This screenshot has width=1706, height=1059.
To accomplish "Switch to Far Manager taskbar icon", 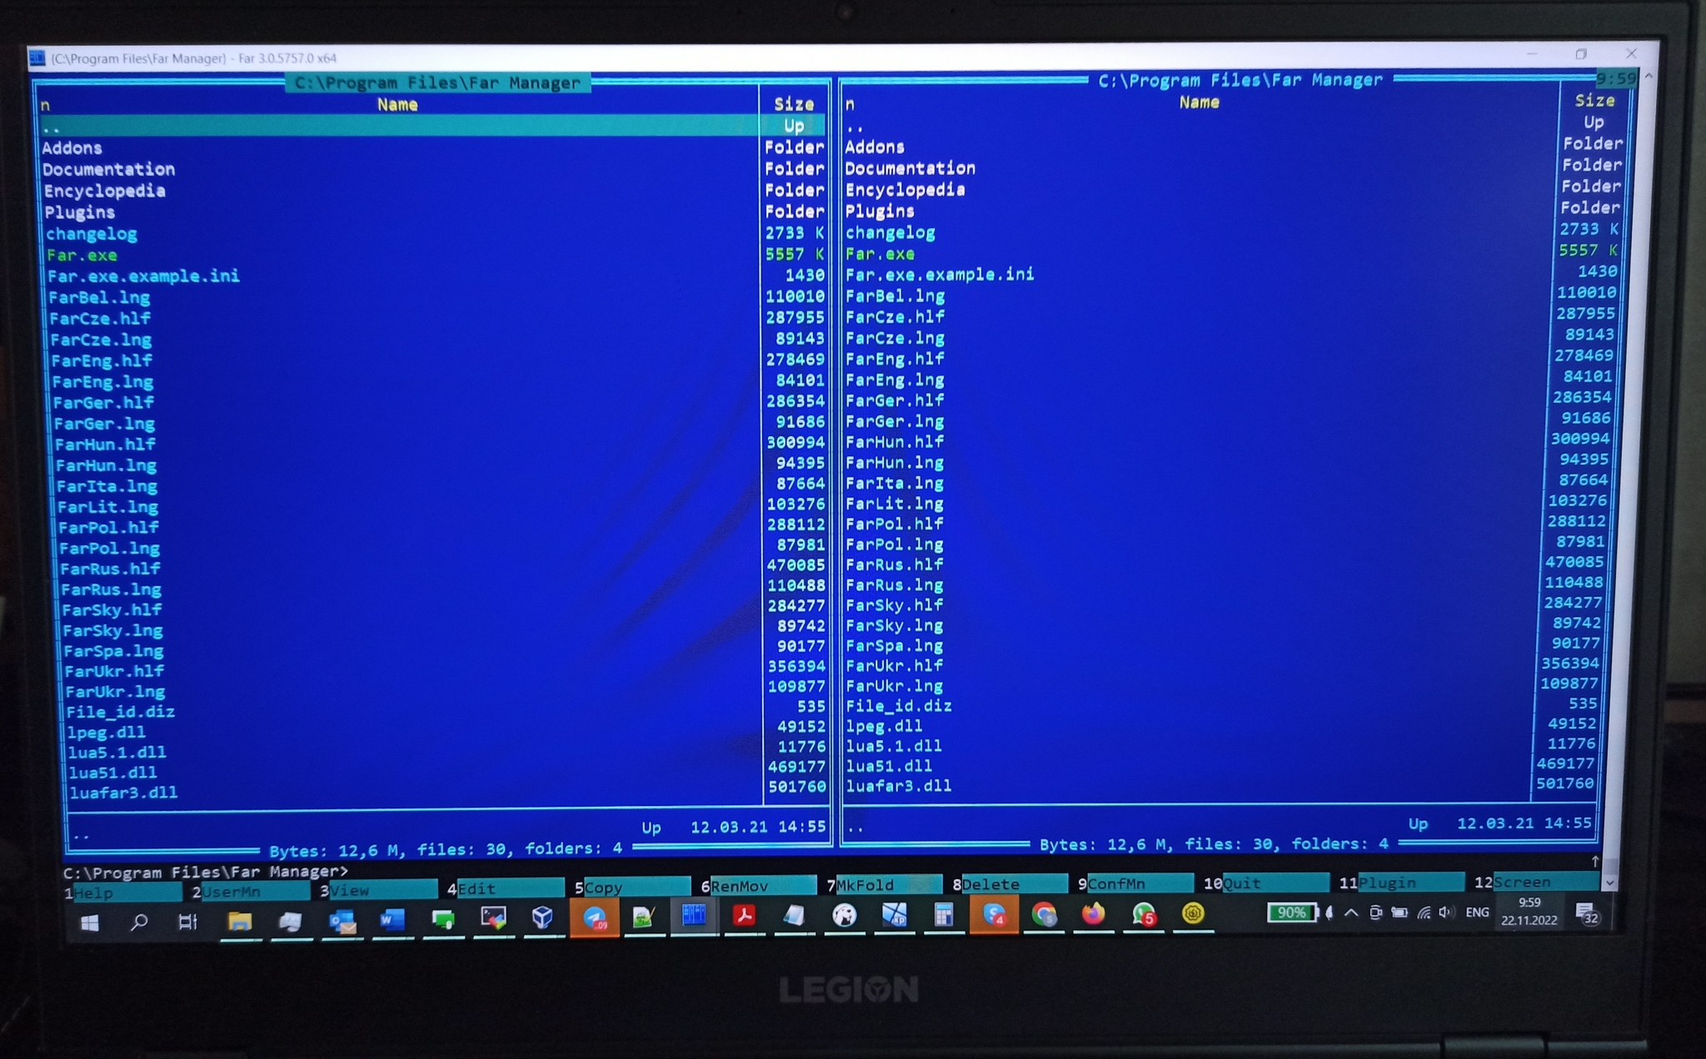I will 694,916.
